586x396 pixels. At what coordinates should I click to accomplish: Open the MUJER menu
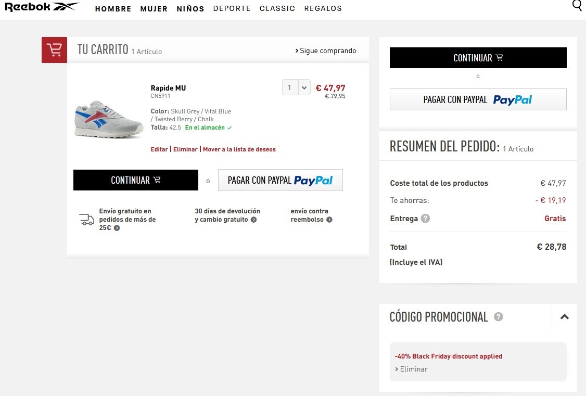(x=154, y=9)
